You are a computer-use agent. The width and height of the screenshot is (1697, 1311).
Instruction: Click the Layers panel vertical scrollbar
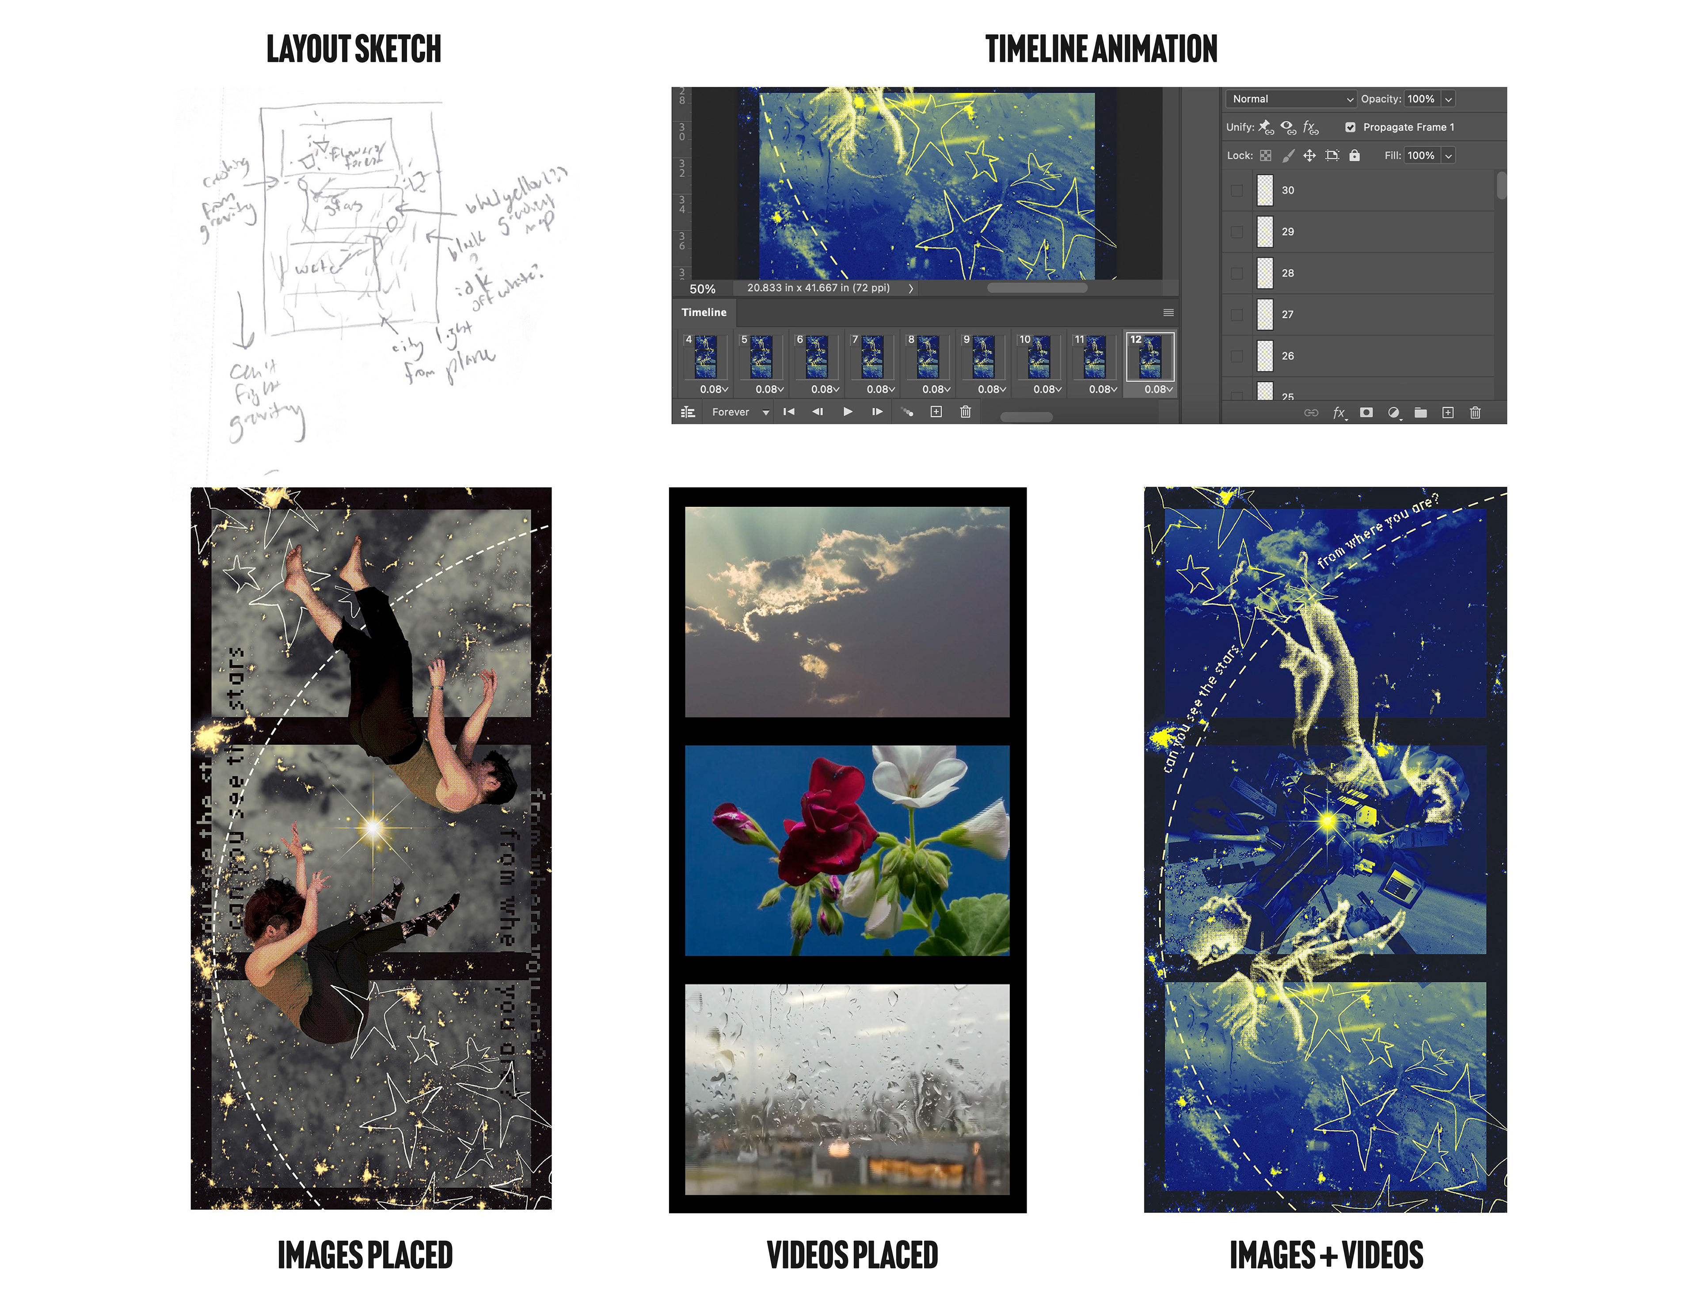[x=1501, y=186]
